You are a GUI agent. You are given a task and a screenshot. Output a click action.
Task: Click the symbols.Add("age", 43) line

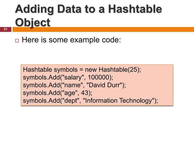click(57, 93)
